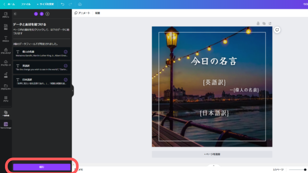Collapse the side panel with edge arrow
The height and width of the screenshot is (173, 308).
coord(72,91)
